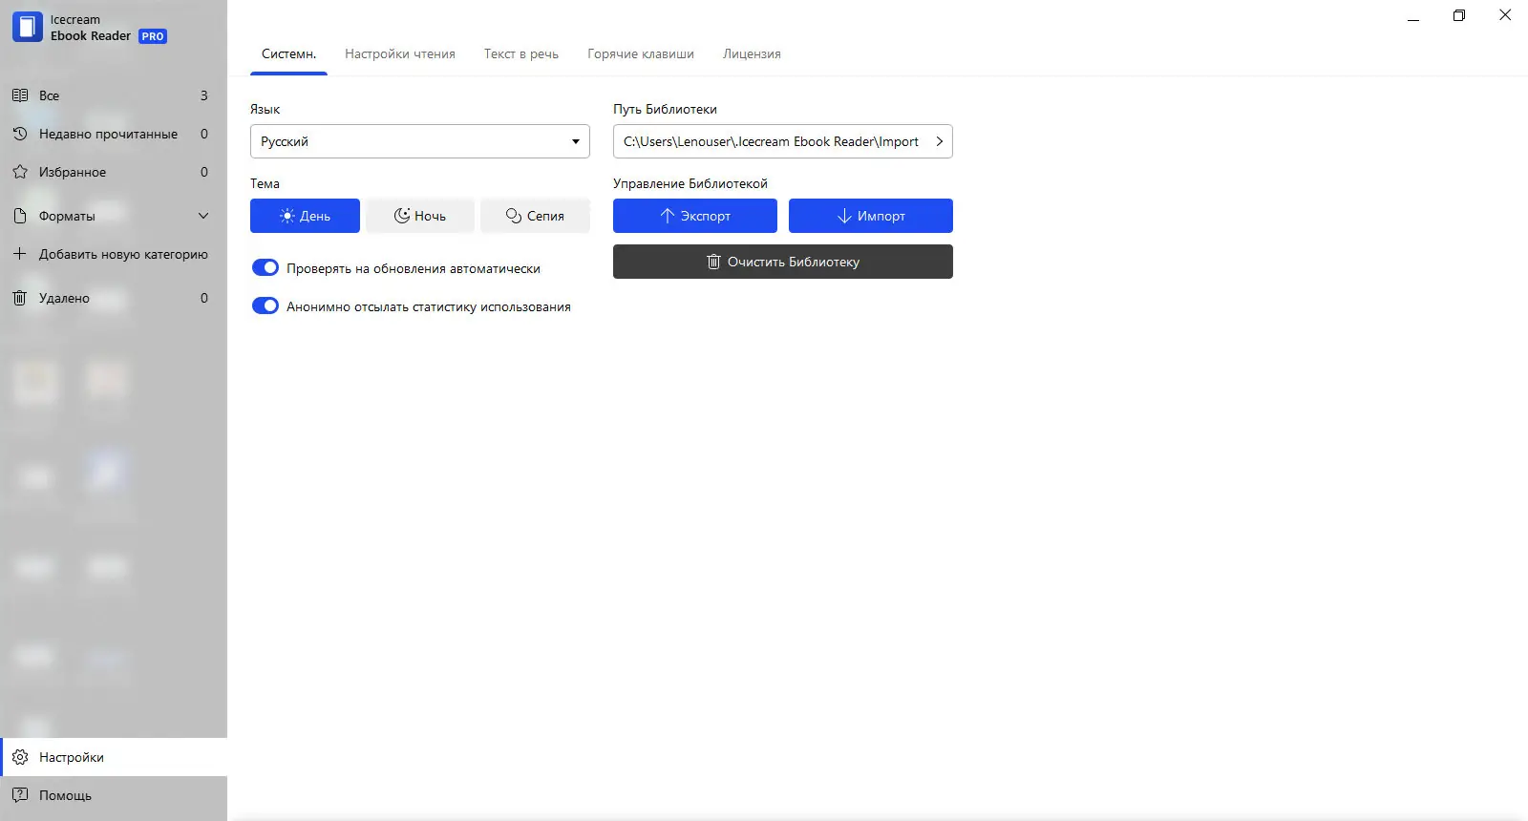Click the clock icon beside Недавно прочитанные
The height and width of the screenshot is (821, 1528).
pyautogui.click(x=19, y=134)
